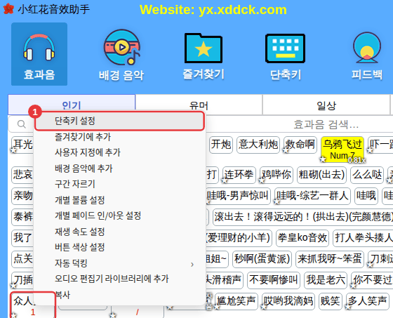Image resolution: width=393 pixels, height=318 pixels.
Task: Play the 粗砌(出去) sound effect
Action: (x=321, y=175)
